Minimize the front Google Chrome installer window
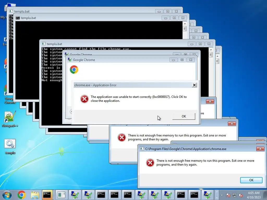 pyautogui.click(x=173, y=60)
